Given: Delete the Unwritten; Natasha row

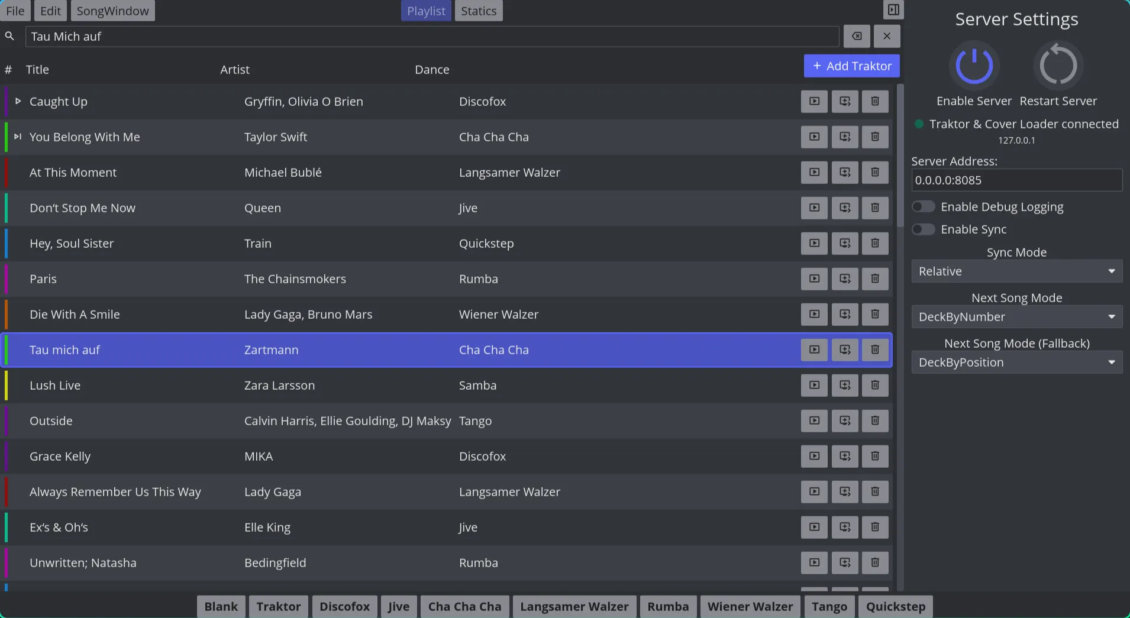Looking at the screenshot, I should tap(875, 562).
